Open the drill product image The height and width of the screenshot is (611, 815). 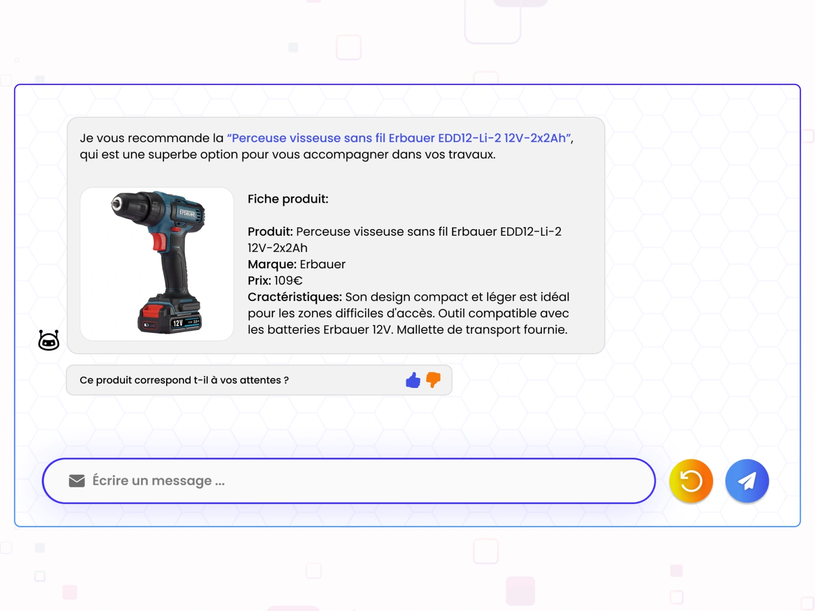[157, 264]
